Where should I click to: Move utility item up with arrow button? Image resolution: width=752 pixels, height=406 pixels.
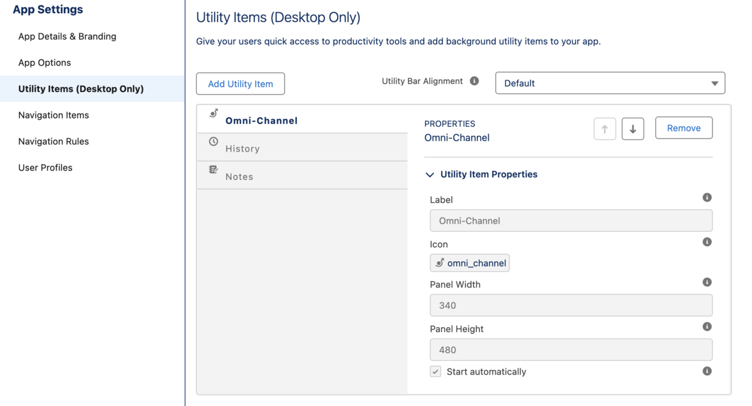coord(605,128)
